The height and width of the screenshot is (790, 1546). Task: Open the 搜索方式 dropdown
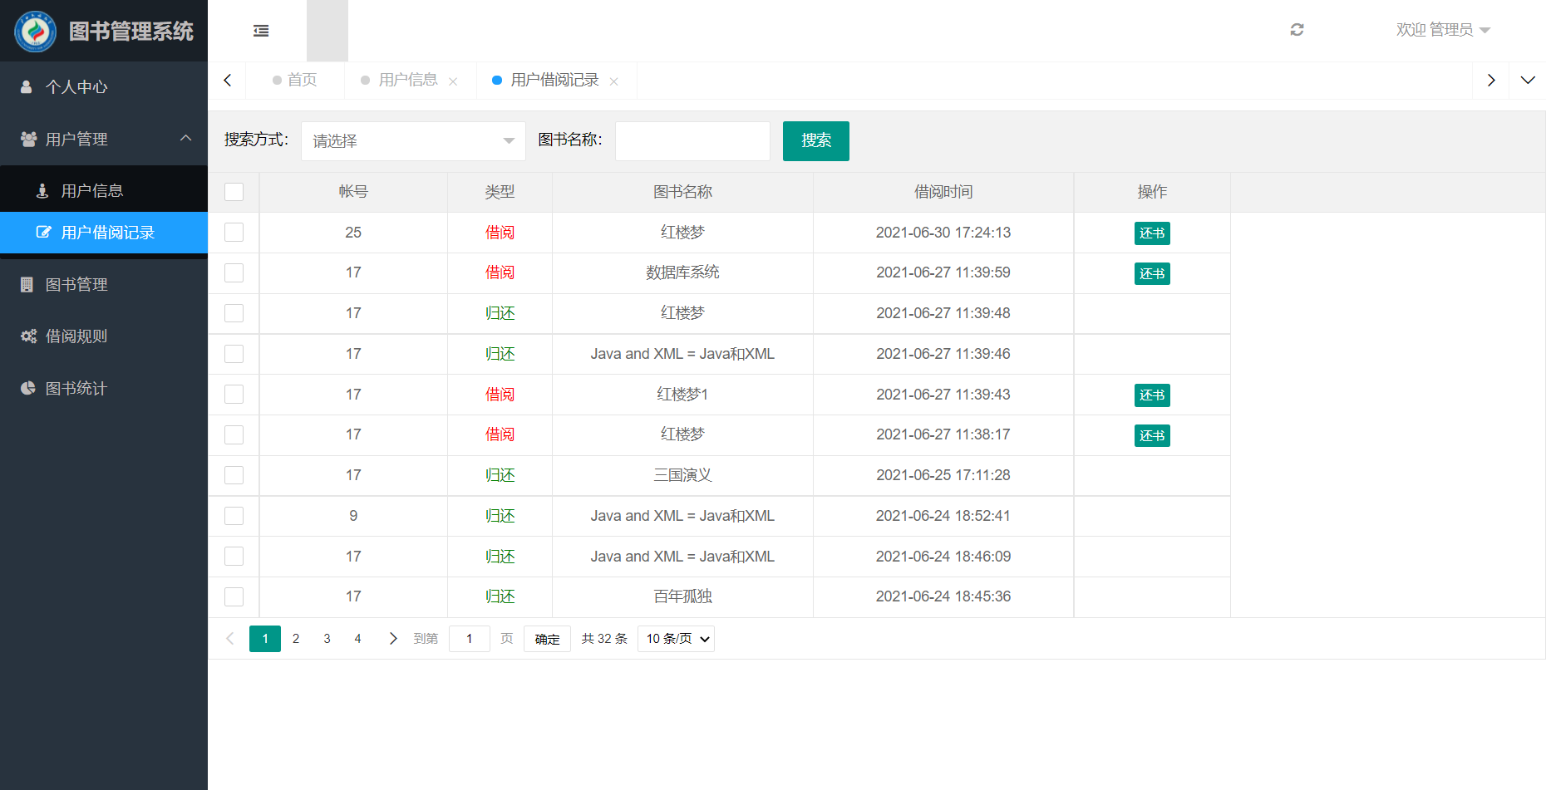tap(413, 141)
